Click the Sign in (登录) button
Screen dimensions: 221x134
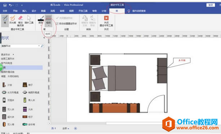coord(211,5)
